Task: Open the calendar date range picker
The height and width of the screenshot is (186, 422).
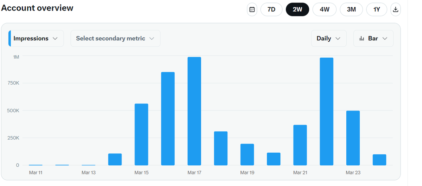Action: pos(252,9)
